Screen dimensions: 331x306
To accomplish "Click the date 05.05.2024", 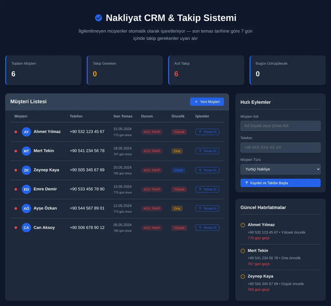I will pyautogui.click(x=122, y=225).
